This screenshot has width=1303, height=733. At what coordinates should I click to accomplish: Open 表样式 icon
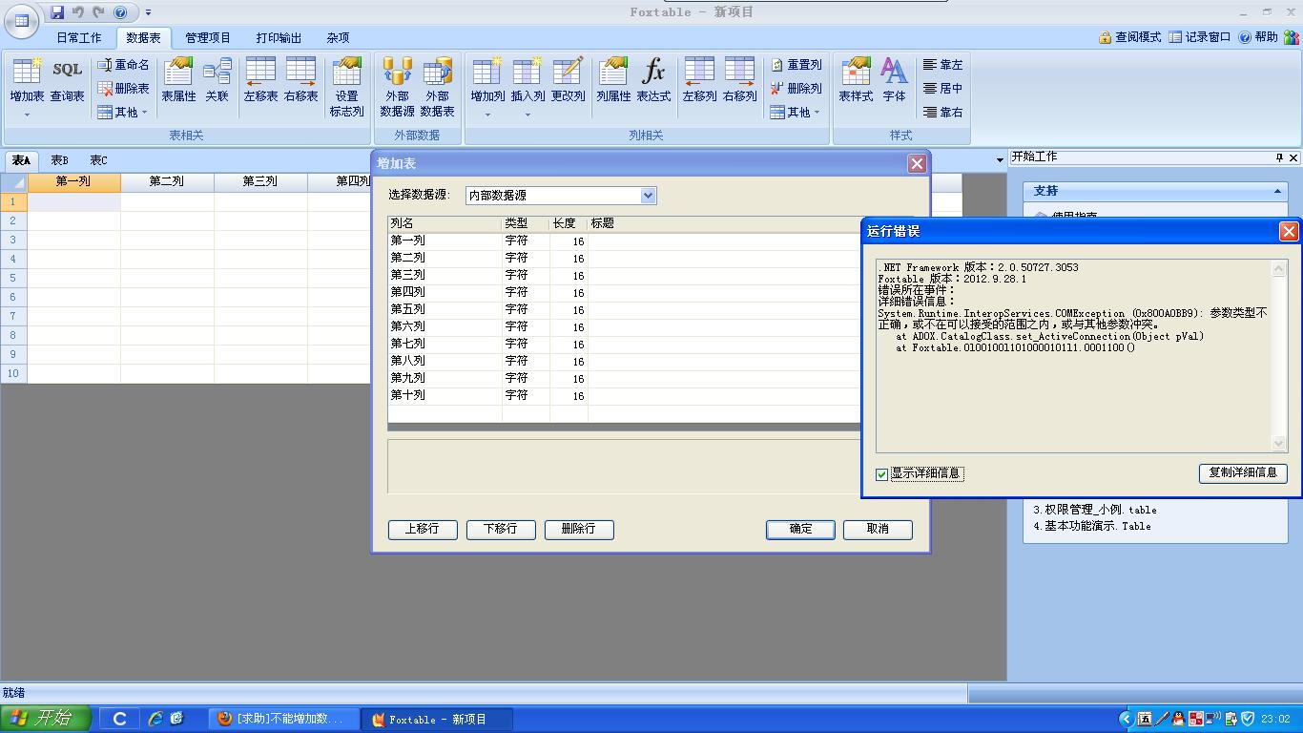(x=856, y=80)
